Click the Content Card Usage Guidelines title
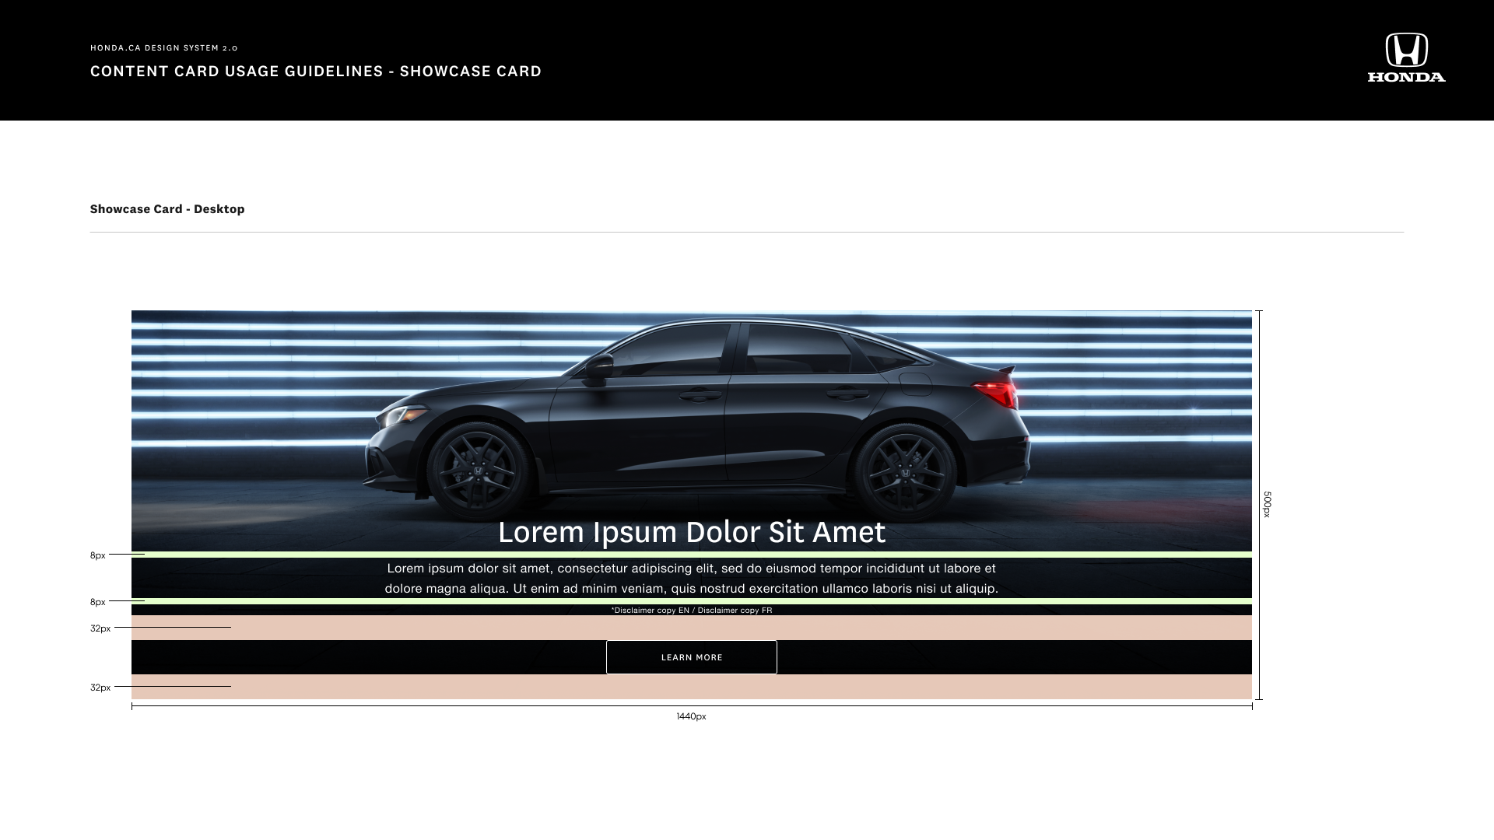 click(x=316, y=71)
